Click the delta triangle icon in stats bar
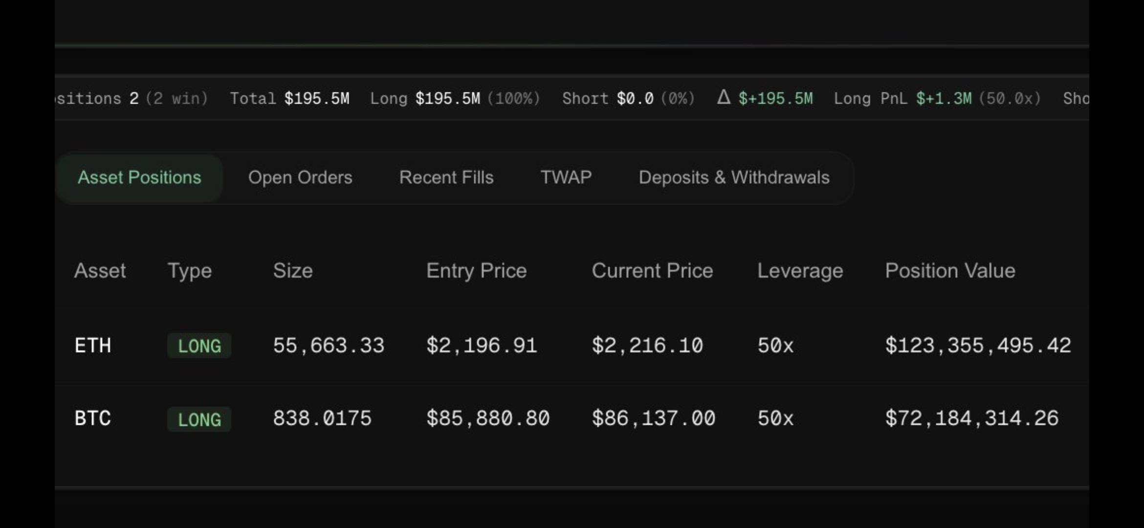 [x=724, y=98]
